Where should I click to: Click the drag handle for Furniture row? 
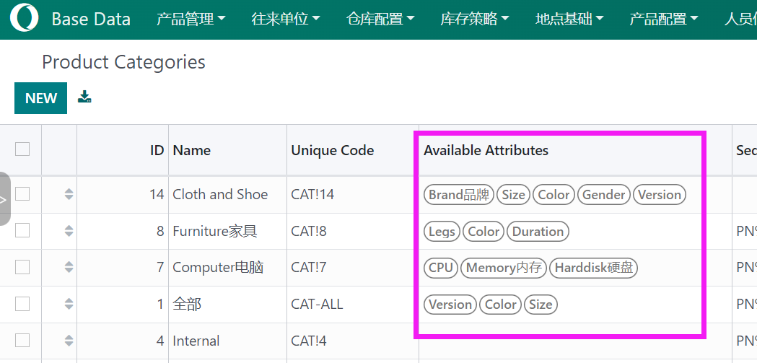pyautogui.click(x=69, y=231)
